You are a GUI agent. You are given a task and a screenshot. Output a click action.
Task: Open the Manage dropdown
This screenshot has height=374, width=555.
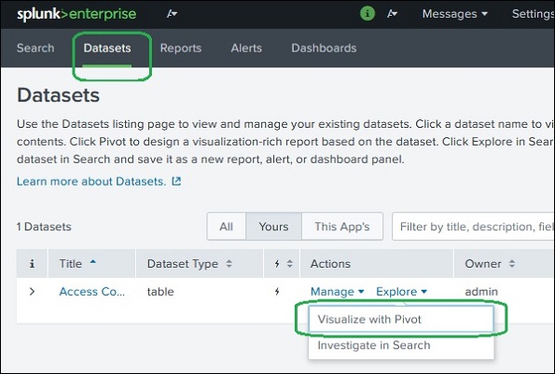pyautogui.click(x=338, y=292)
